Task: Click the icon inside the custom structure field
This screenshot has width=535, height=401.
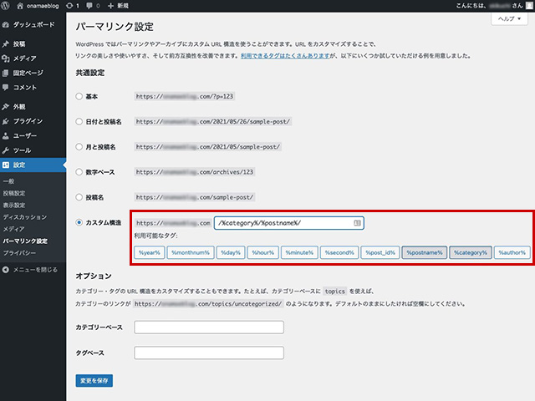Action: click(x=357, y=223)
